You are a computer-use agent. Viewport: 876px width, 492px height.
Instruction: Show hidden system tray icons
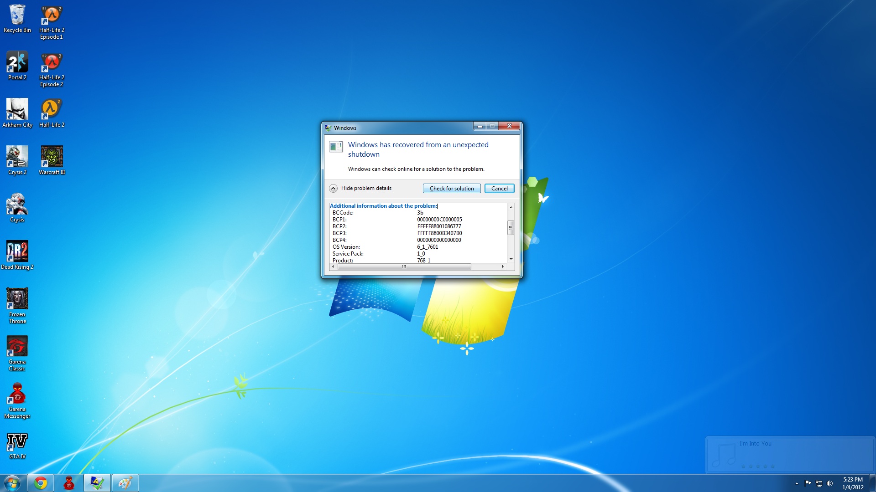point(797,483)
